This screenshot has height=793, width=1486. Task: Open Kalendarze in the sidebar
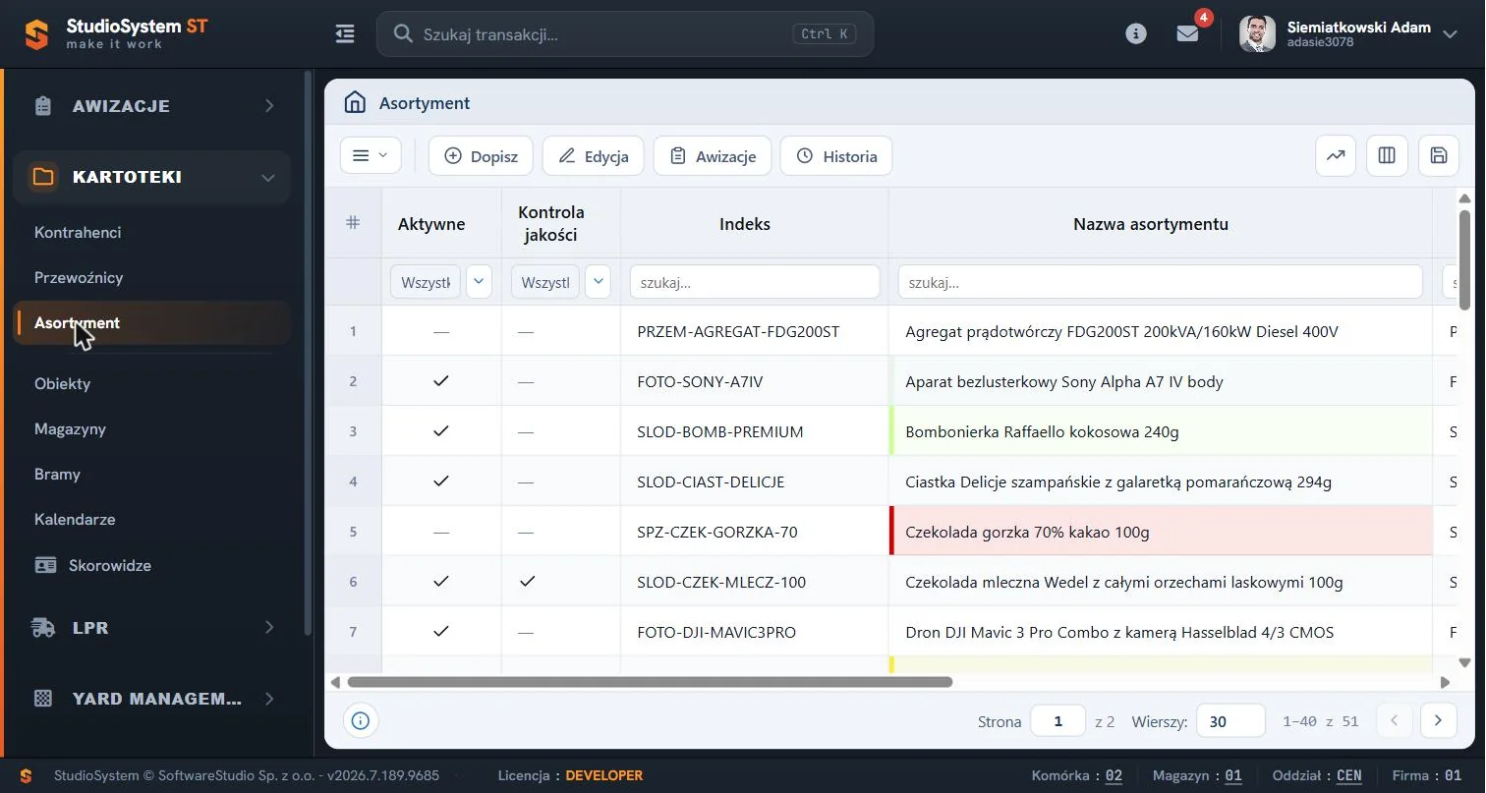[75, 520]
